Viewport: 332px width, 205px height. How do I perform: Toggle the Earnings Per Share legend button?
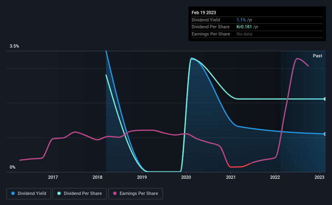135,193
